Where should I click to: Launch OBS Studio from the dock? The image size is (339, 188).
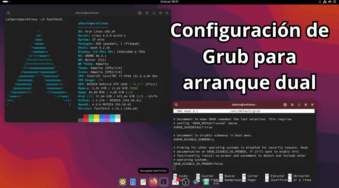[x=185, y=182]
